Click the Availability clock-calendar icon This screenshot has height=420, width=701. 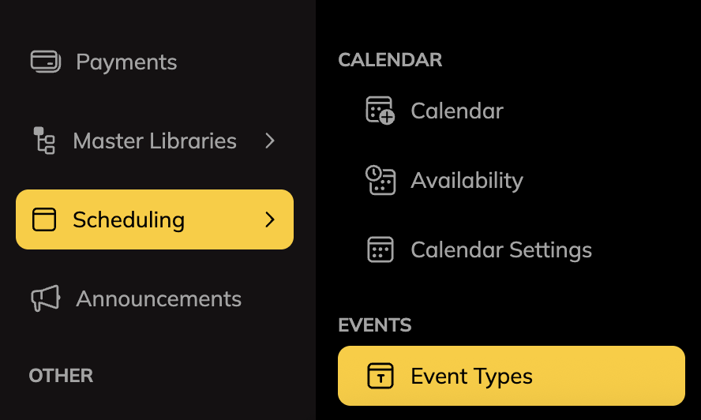[x=380, y=180]
